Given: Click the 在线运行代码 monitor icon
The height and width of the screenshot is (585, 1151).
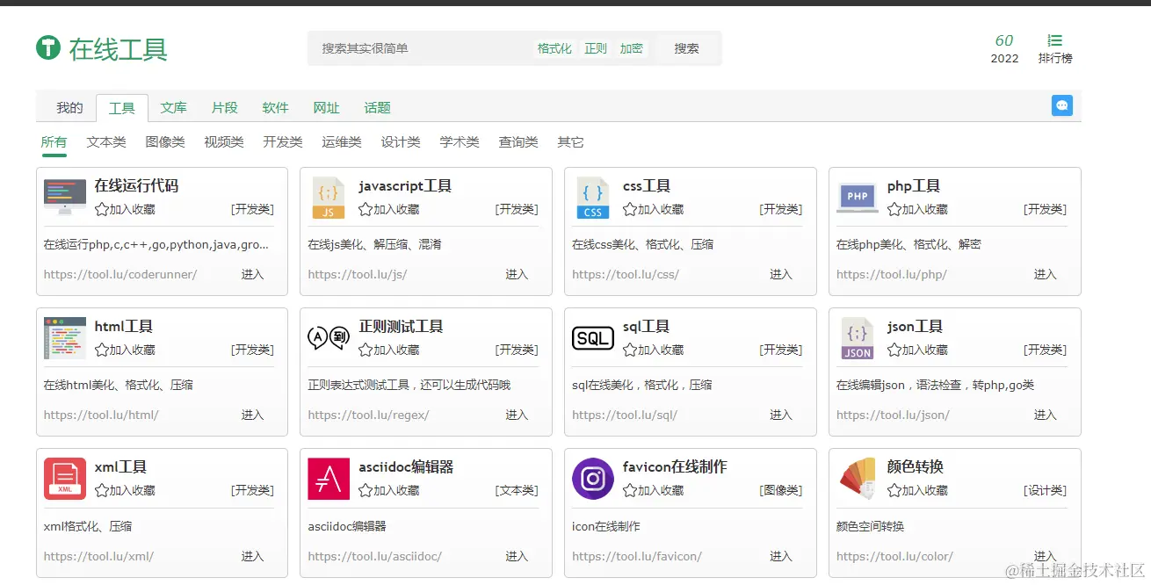Looking at the screenshot, I should point(65,198).
